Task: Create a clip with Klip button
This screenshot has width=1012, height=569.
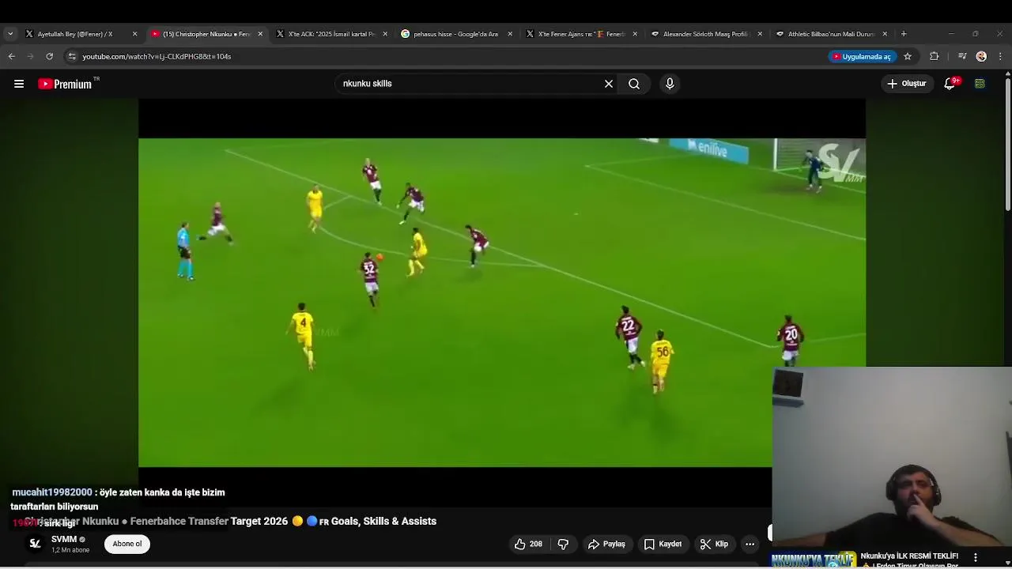Action: coord(714,544)
